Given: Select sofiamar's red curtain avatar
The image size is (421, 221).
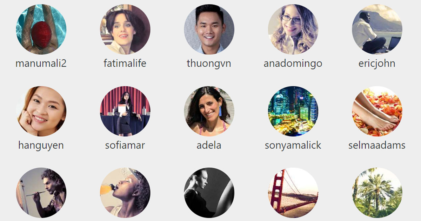Looking at the screenshot, I should (125, 111).
